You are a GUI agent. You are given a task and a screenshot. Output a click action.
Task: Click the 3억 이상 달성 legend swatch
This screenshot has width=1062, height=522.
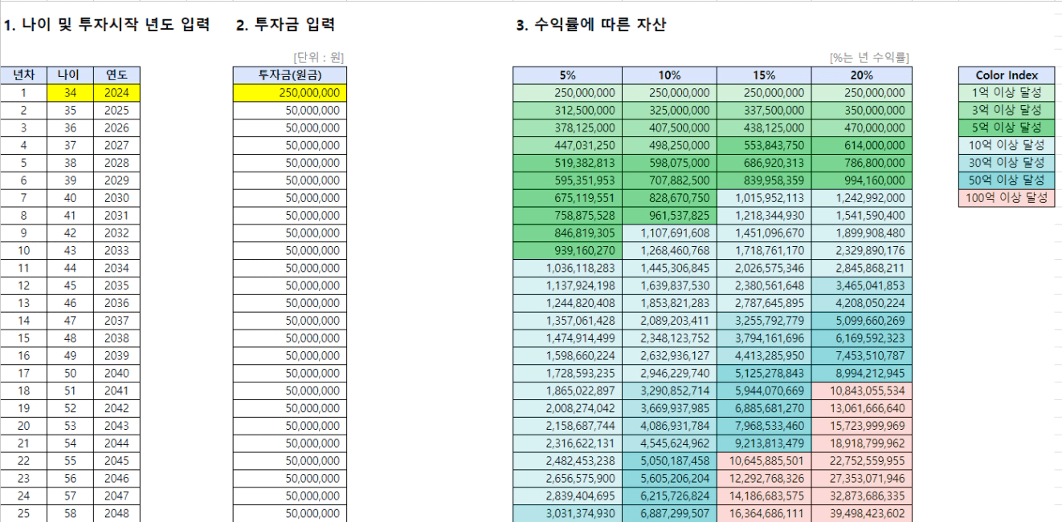click(1006, 110)
